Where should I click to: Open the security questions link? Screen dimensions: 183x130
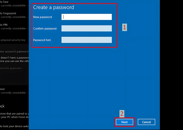point(11,68)
